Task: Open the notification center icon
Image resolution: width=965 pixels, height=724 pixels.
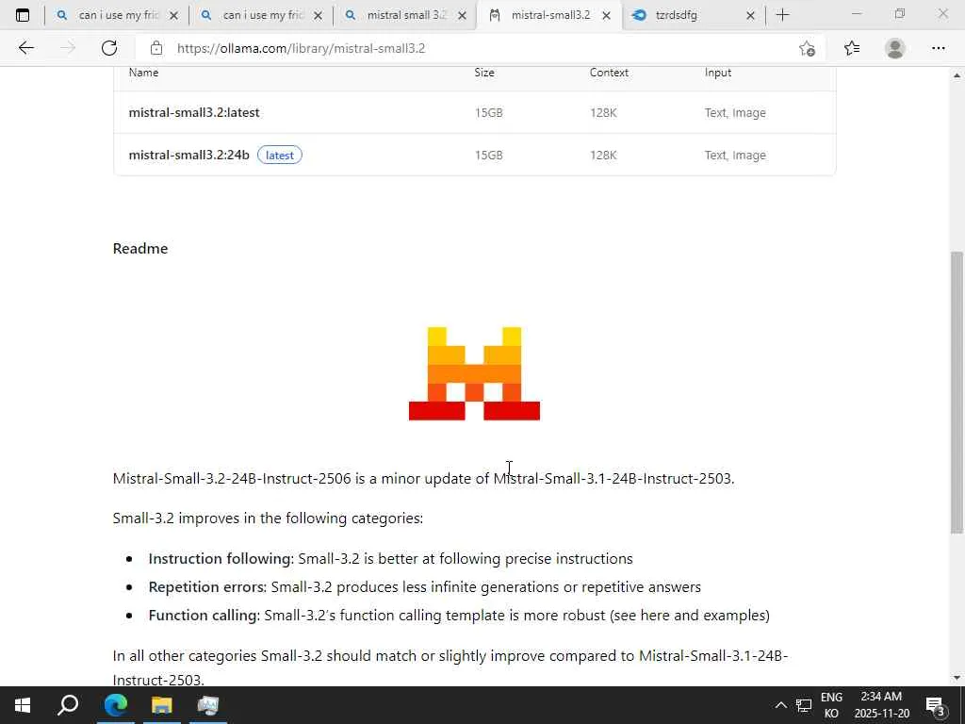Action: (935, 705)
